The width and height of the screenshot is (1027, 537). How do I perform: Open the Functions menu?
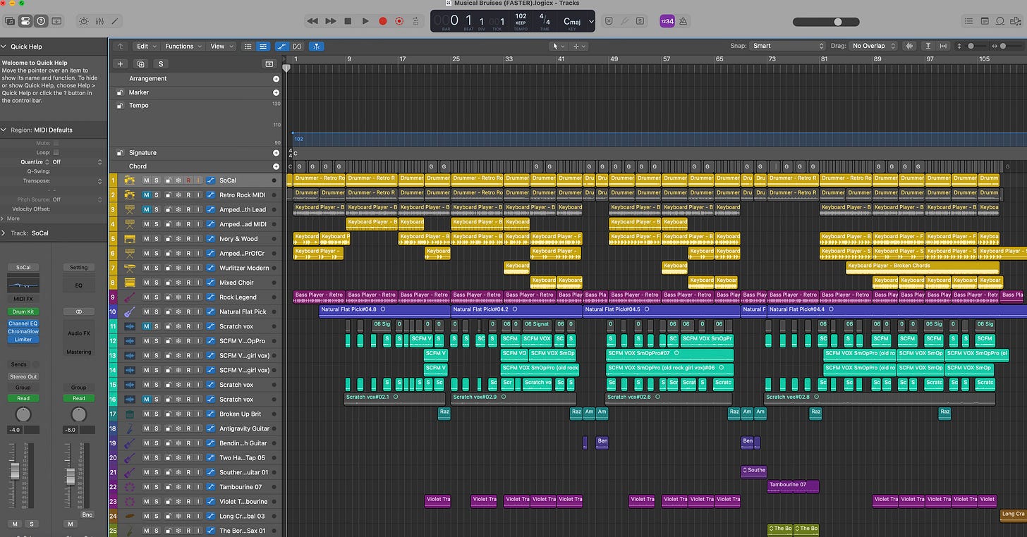click(182, 47)
